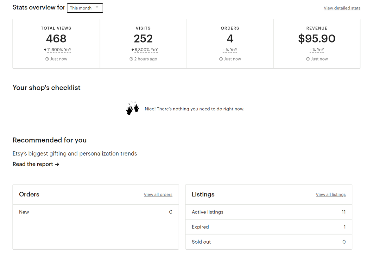Open the Active listings row
The image size is (380, 262).
268,212
